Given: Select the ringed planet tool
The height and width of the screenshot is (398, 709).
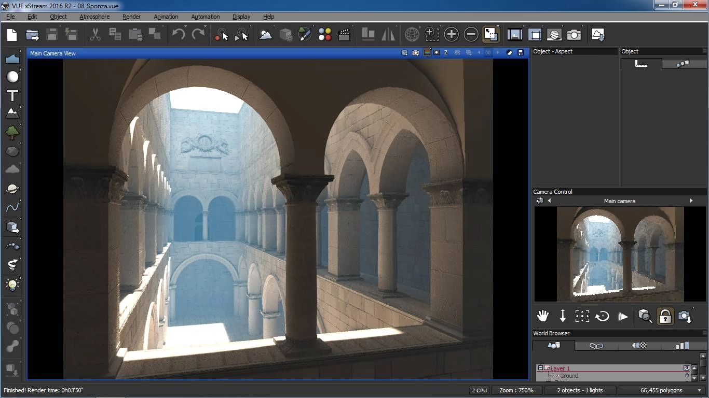Looking at the screenshot, I should point(12,189).
